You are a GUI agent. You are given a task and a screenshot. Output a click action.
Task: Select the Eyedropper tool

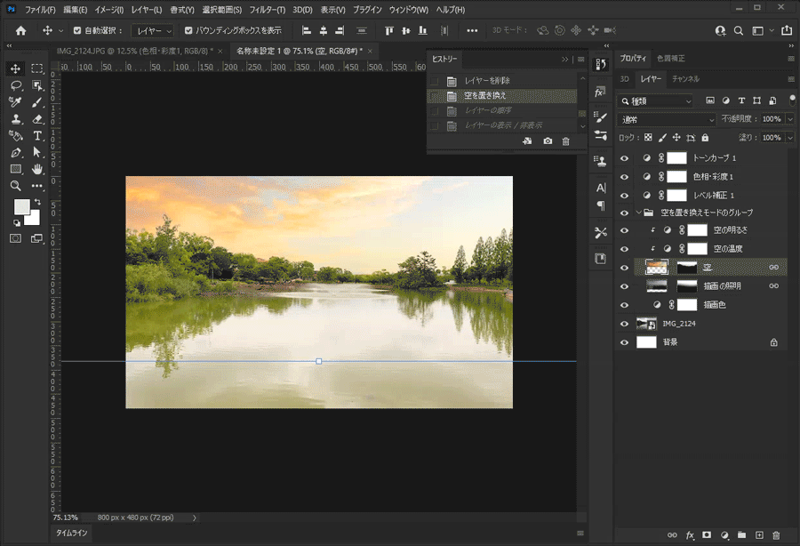pos(16,102)
